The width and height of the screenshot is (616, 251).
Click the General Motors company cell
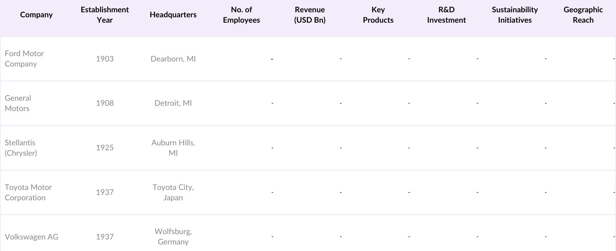tap(18, 103)
